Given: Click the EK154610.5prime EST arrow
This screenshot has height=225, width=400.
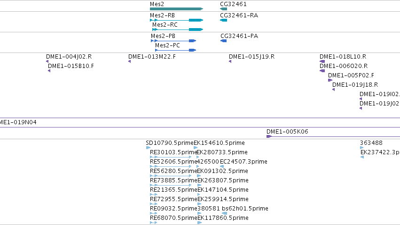Looking at the screenshot, I should click(x=196, y=148).
